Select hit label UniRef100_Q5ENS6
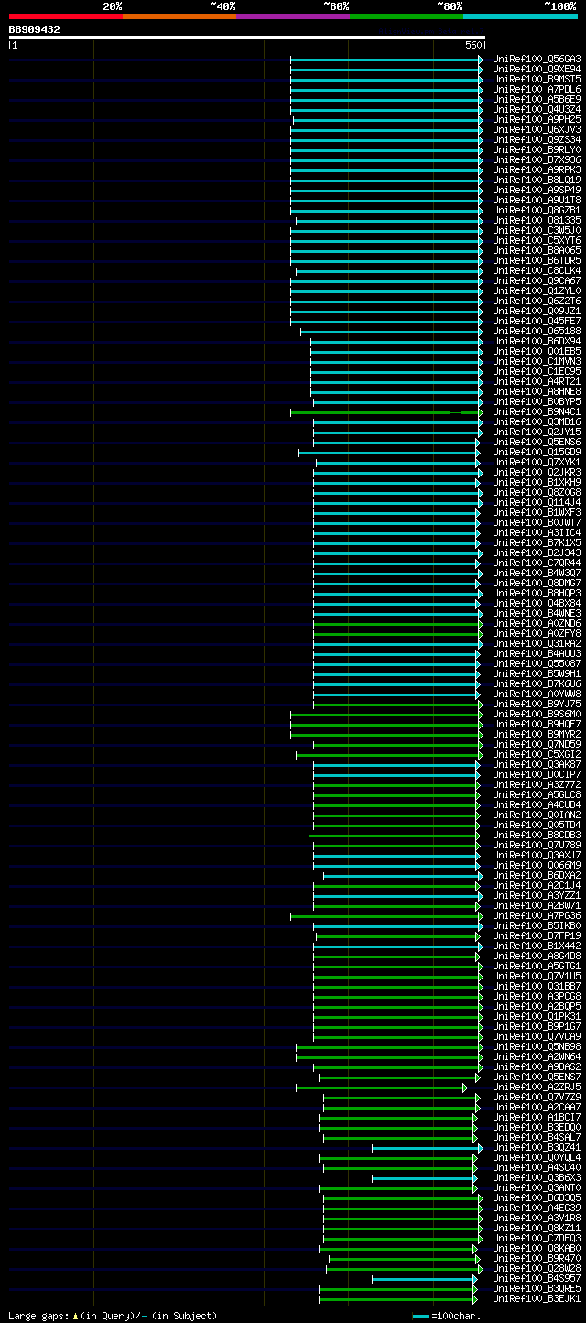The height and width of the screenshot is (1323, 586). tap(537, 443)
